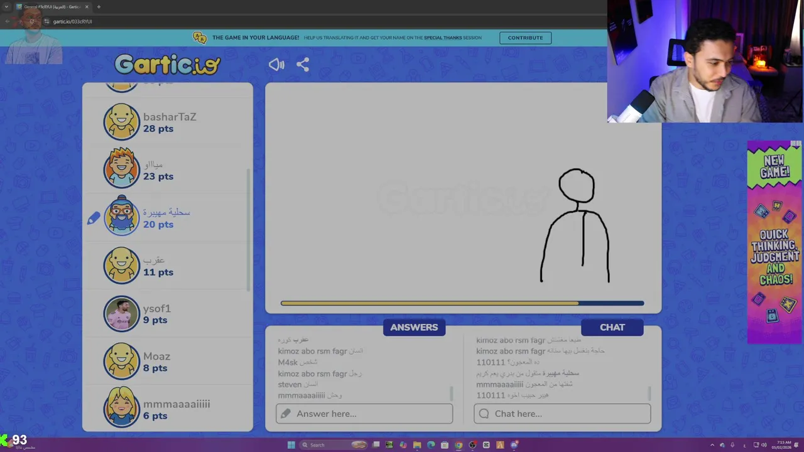This screenshot has height=452, width=804.
Task: Focus the 'Chat here...' input field
Action: pos(562,414)
